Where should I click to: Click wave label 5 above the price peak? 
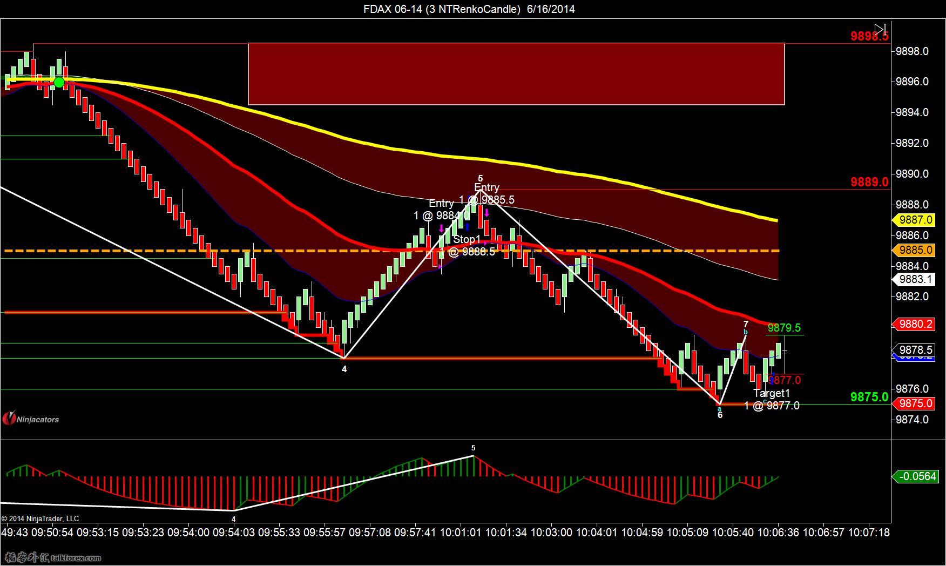480,178
